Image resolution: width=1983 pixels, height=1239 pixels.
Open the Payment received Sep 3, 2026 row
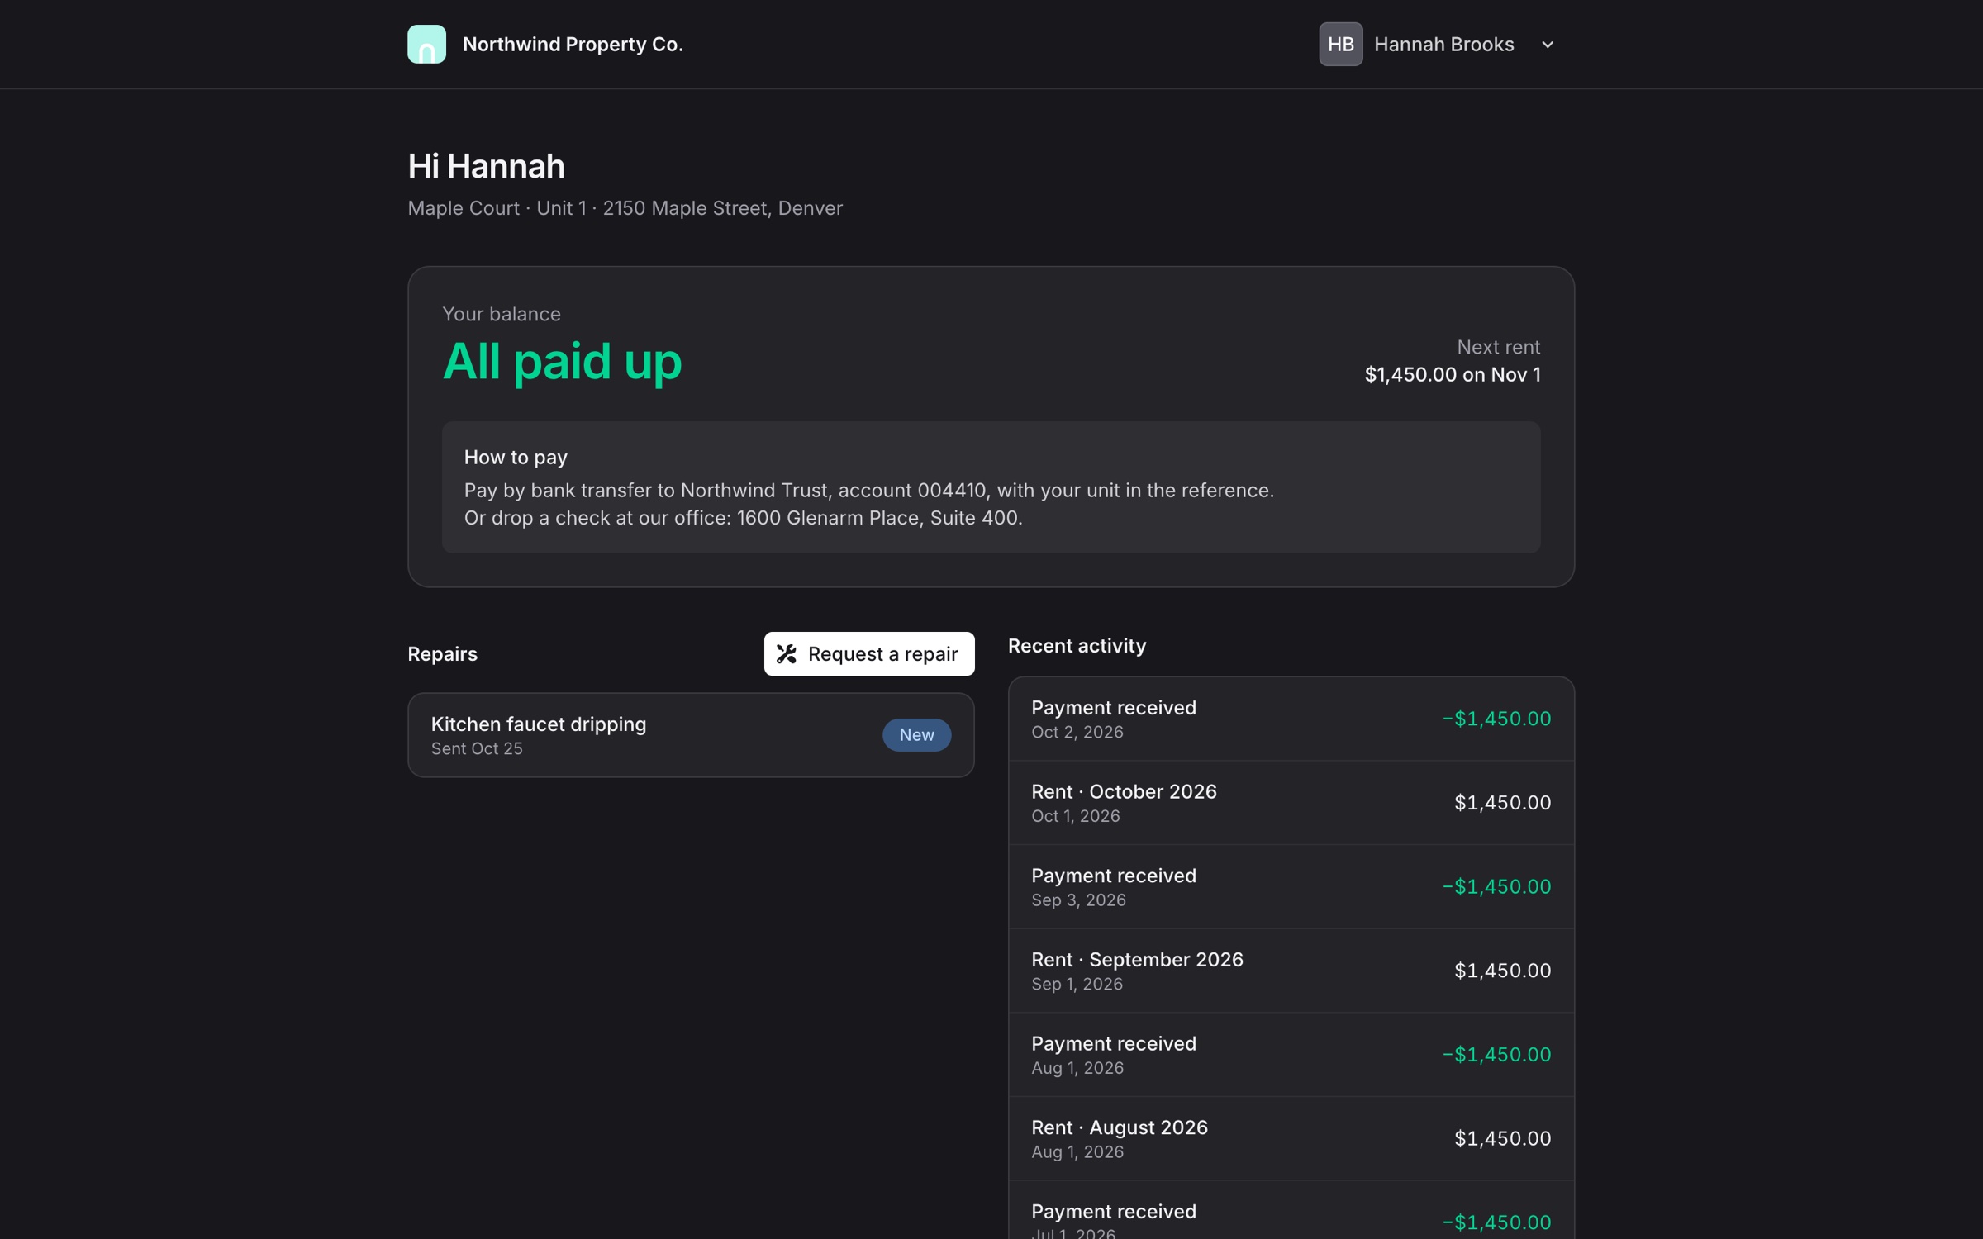[x=1291, y=887]
